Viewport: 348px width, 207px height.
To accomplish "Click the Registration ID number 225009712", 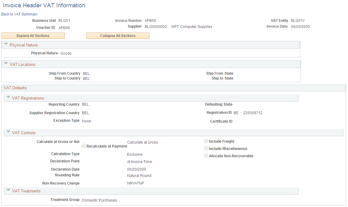I will pyautogui.click(x=253, y=113).
